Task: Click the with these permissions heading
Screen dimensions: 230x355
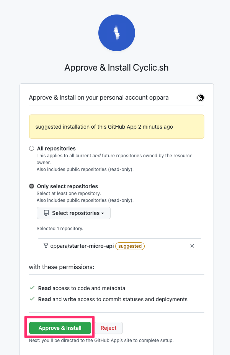Action: [x=62, y=267]
